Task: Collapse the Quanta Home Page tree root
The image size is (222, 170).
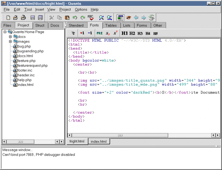Action: pos(5,32)
